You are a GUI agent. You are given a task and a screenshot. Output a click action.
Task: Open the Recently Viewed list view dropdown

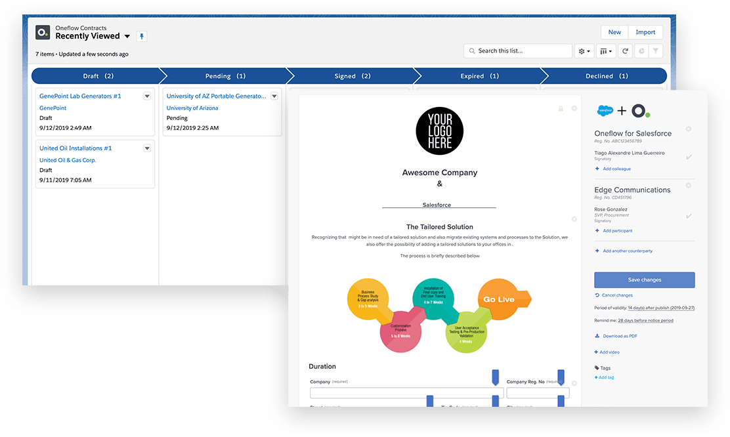[x=127, y=36]
